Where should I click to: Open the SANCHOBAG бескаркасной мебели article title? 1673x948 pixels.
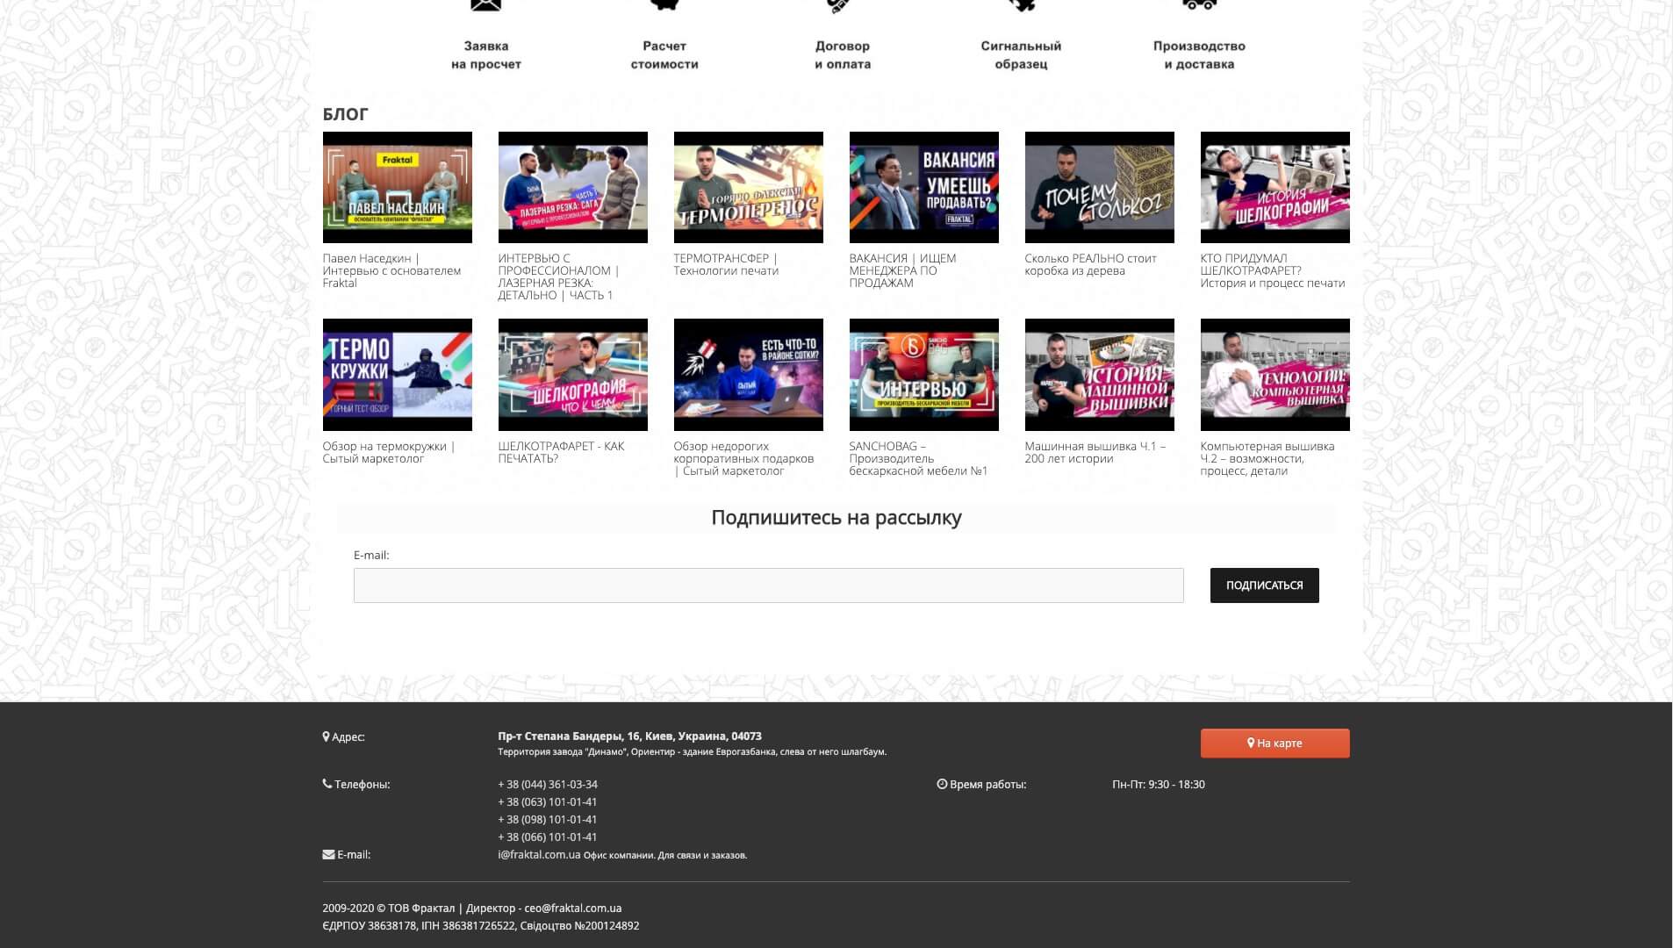(918, 458)
